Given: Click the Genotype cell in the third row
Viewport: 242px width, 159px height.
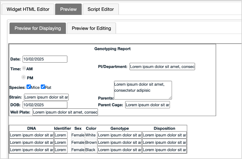Looking at the screenshot, I should [119, 150].
